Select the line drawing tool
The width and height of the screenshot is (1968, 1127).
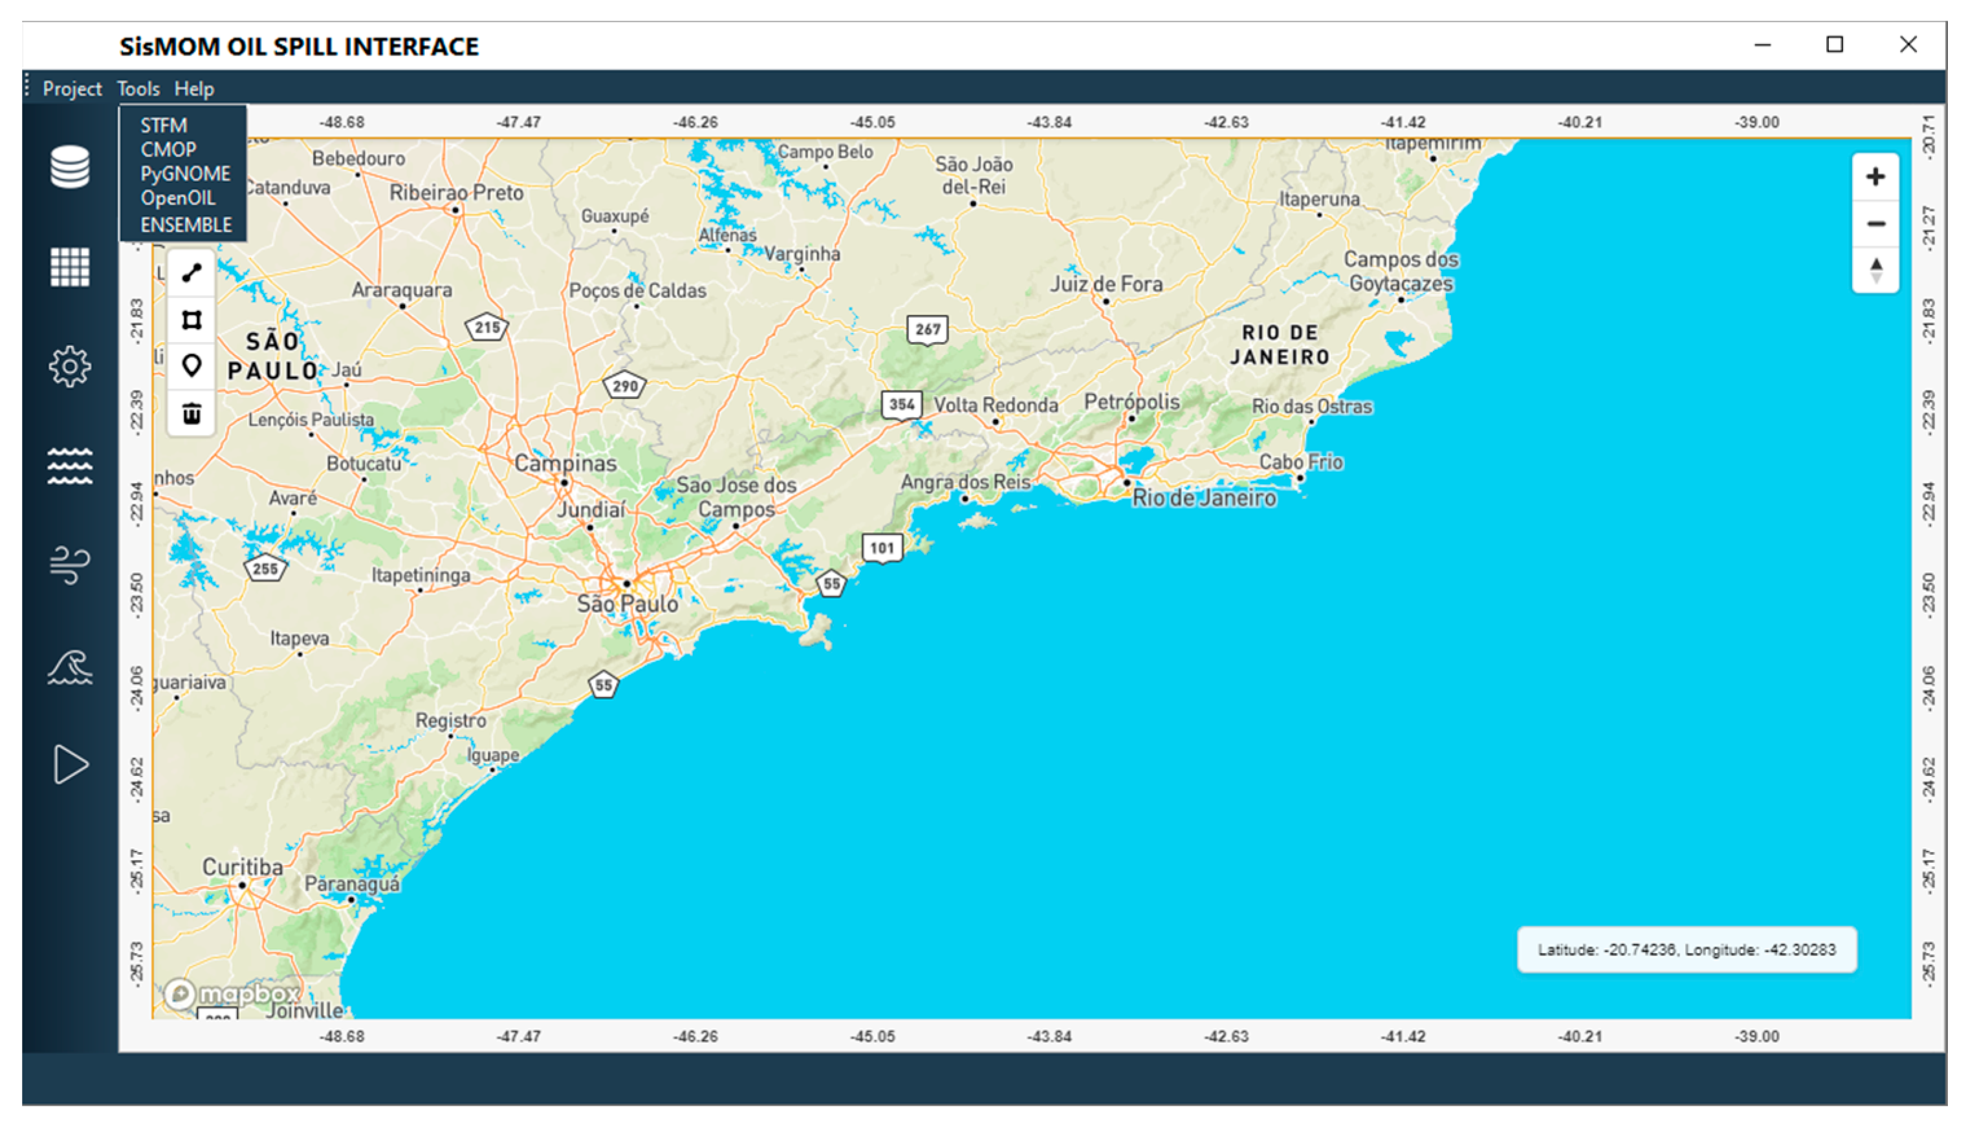pyautogui.click(x=191, y=272)
